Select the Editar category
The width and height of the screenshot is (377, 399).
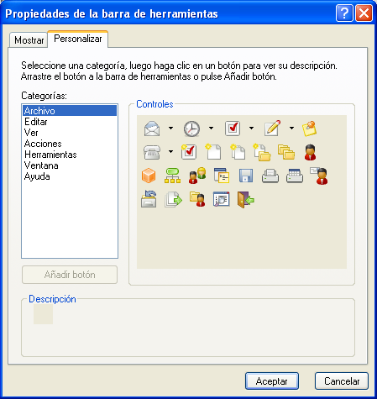[x=70, y=122]
